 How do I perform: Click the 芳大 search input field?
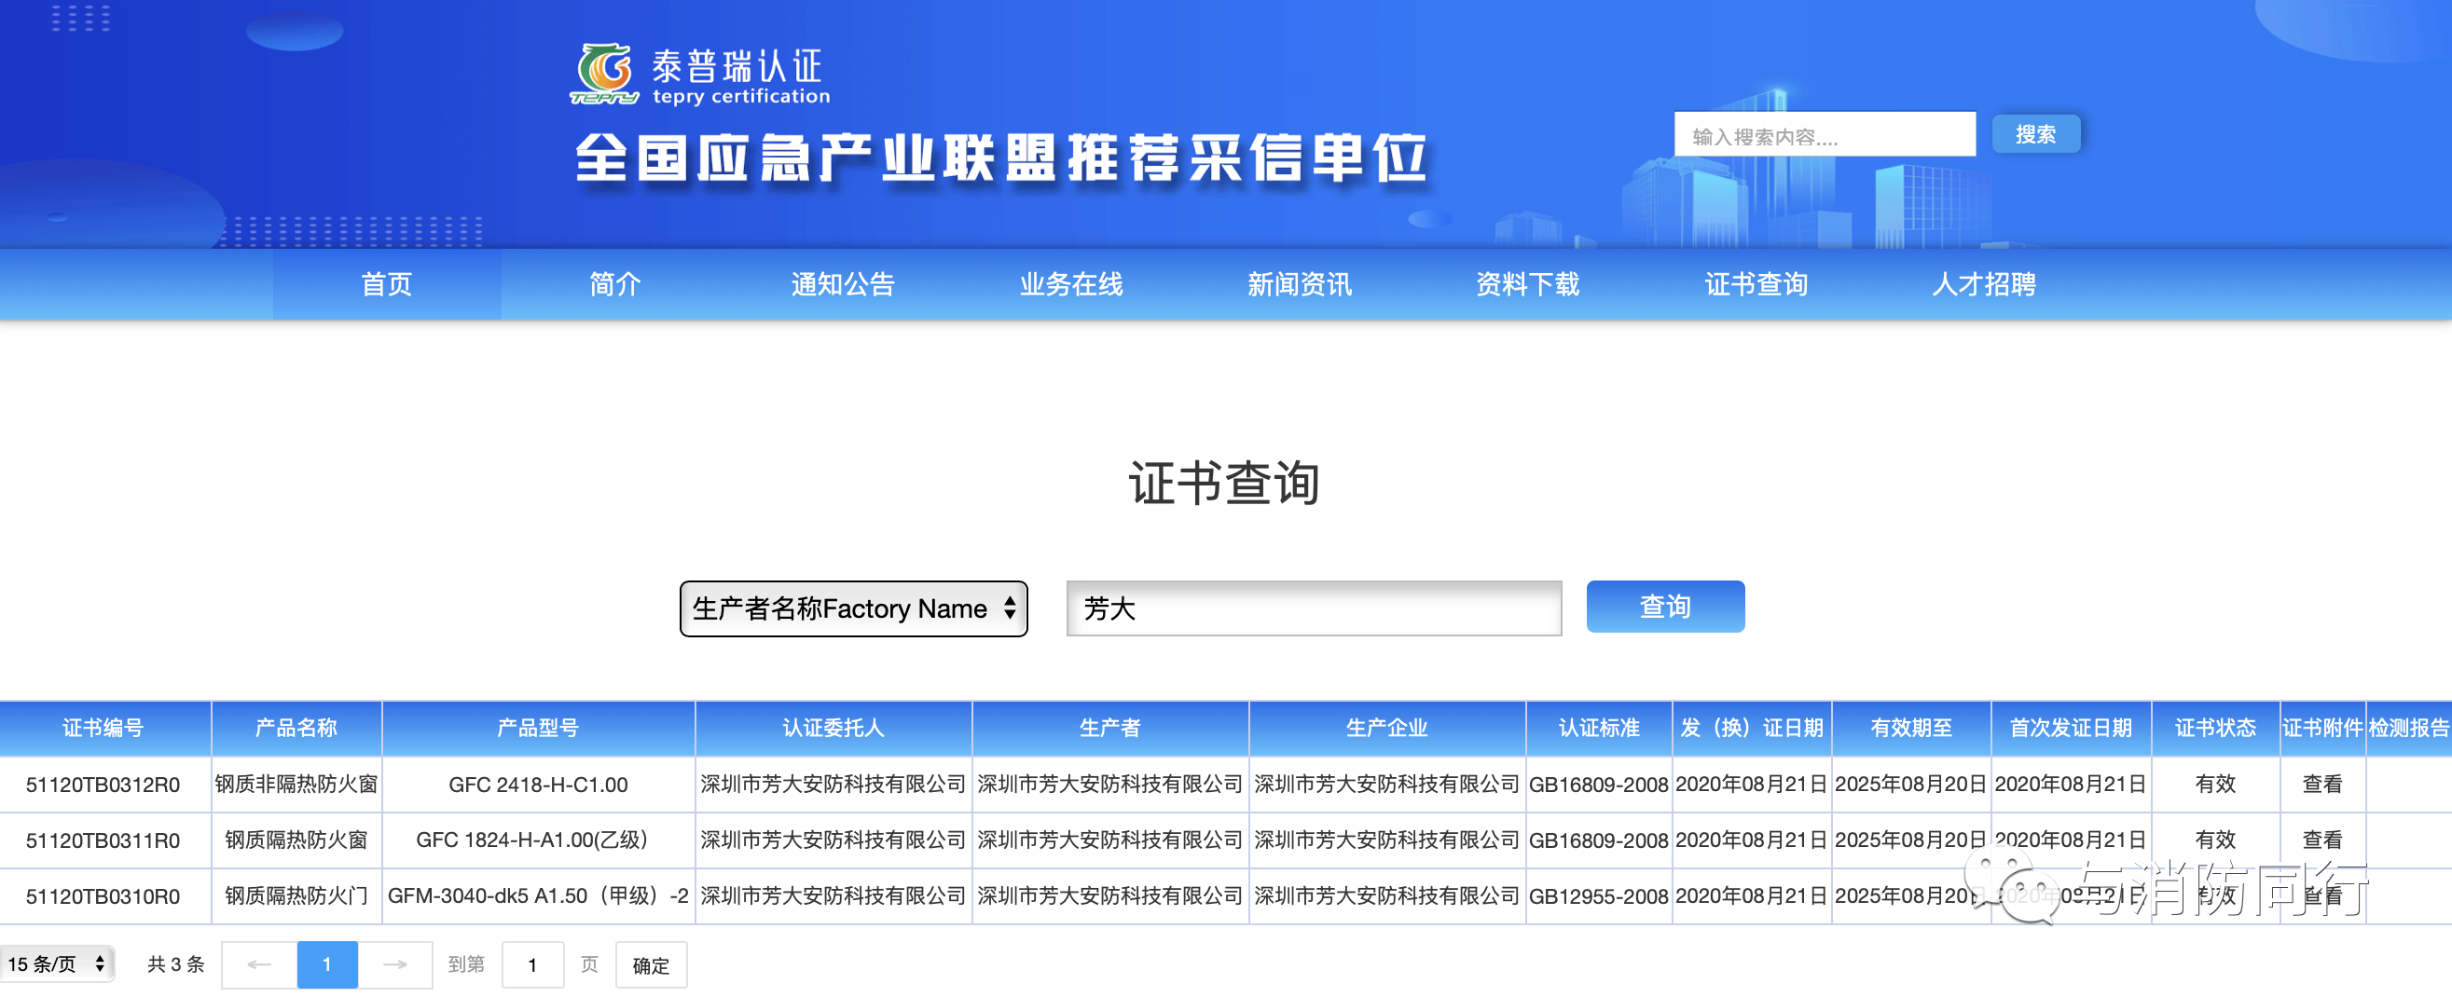coord(1314,608)
